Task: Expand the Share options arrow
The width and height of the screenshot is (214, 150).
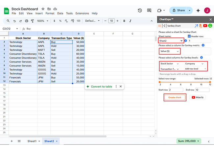Action: 190,11
